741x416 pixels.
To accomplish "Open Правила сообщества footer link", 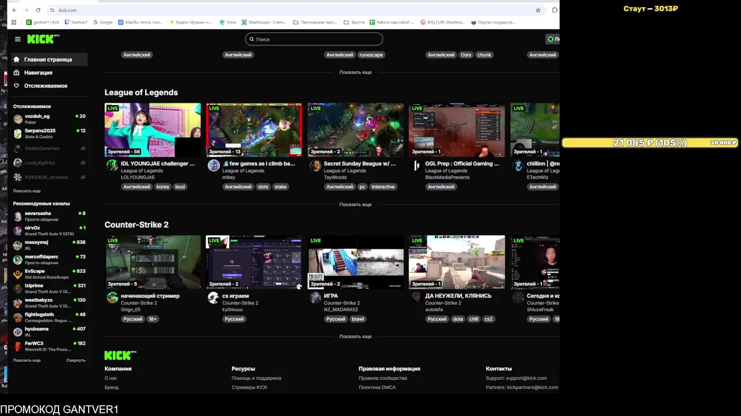I will 383,378.
